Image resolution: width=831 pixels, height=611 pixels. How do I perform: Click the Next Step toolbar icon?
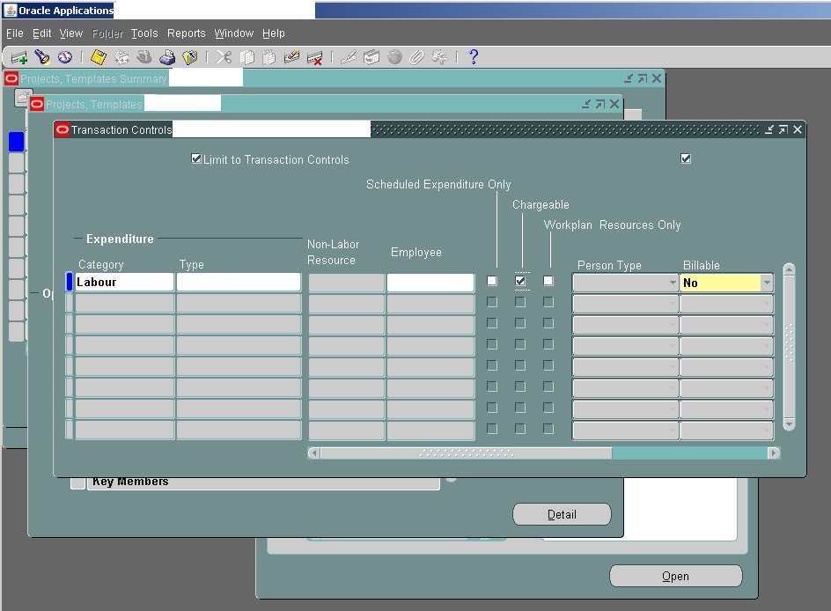click(x=121, y=57)
